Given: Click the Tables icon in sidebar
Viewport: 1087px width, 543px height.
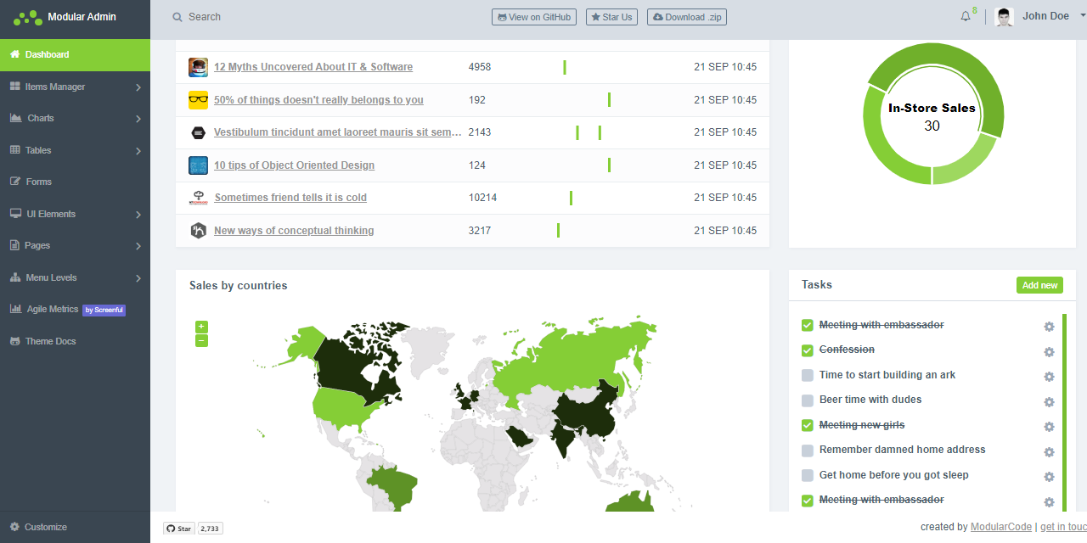Looking at the screenshot, I should [x=15, y=150].
